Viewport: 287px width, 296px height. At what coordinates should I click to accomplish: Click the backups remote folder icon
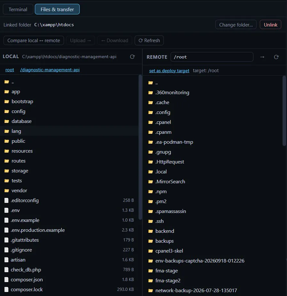coord(151,241)
